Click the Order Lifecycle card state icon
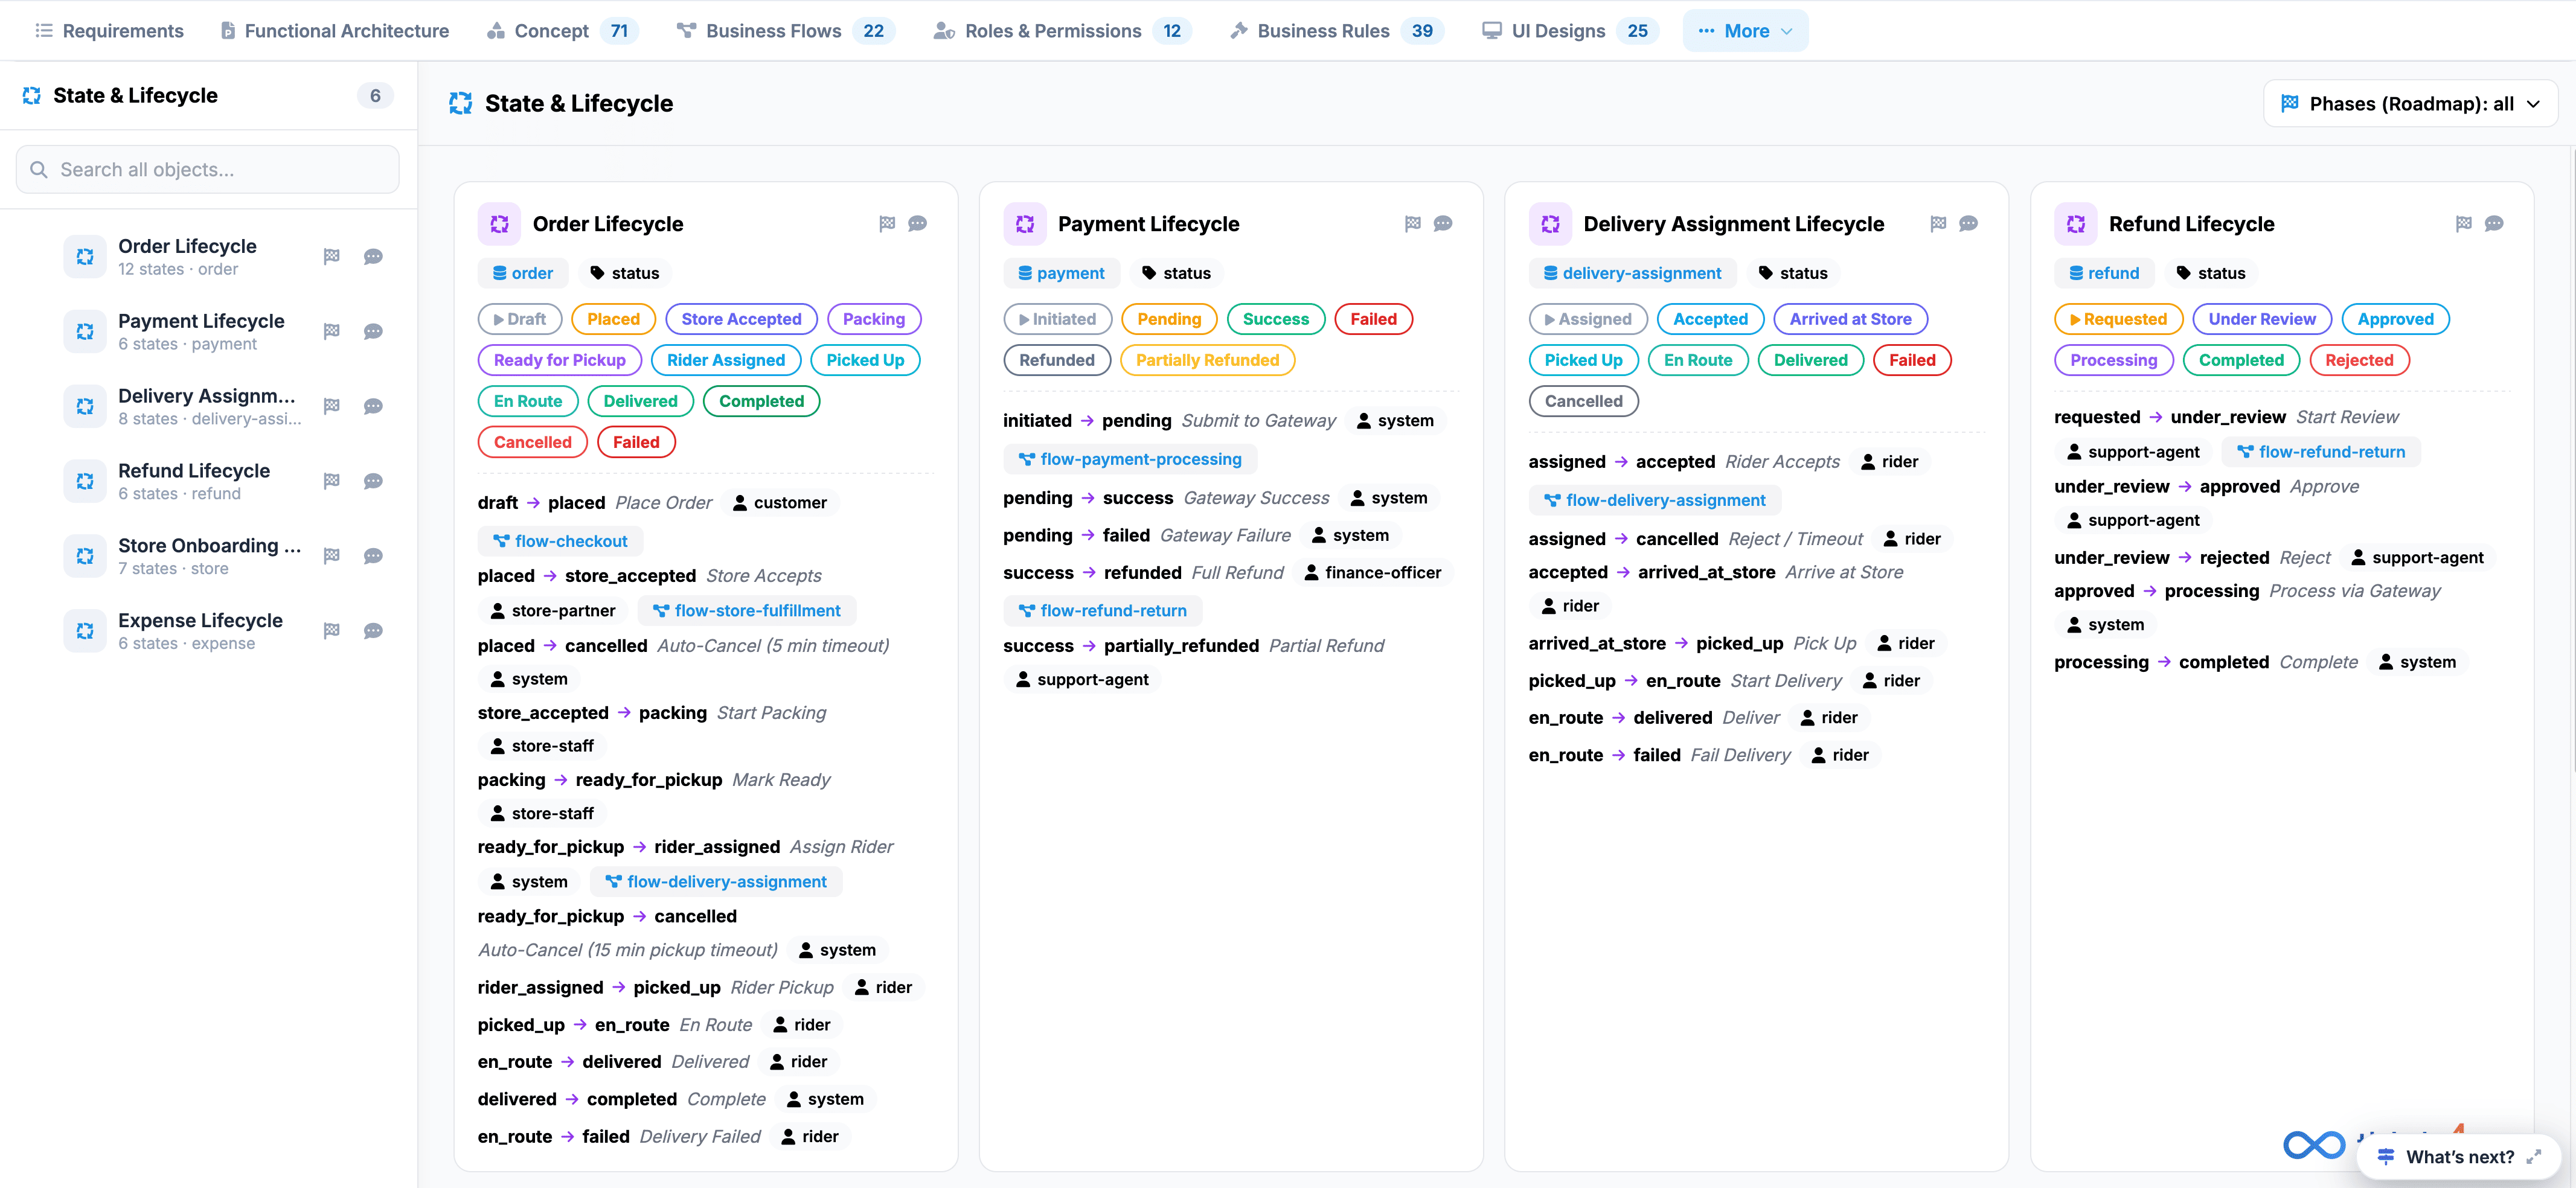This screenshot has height=1188, width=2576. tap(499, 224)
